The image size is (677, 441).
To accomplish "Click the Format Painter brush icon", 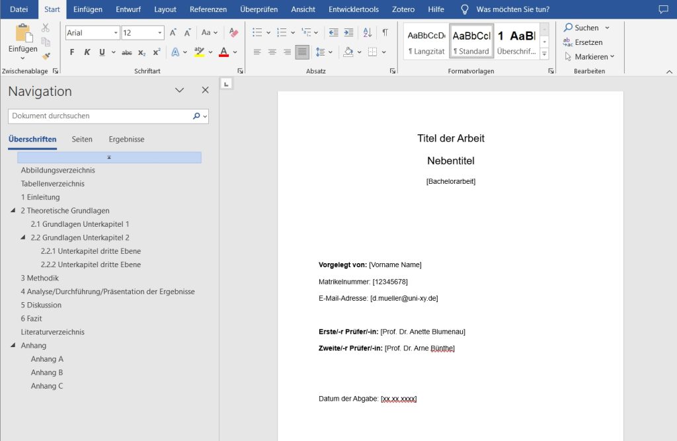I will pyautogui.click(x=46, y=56).
